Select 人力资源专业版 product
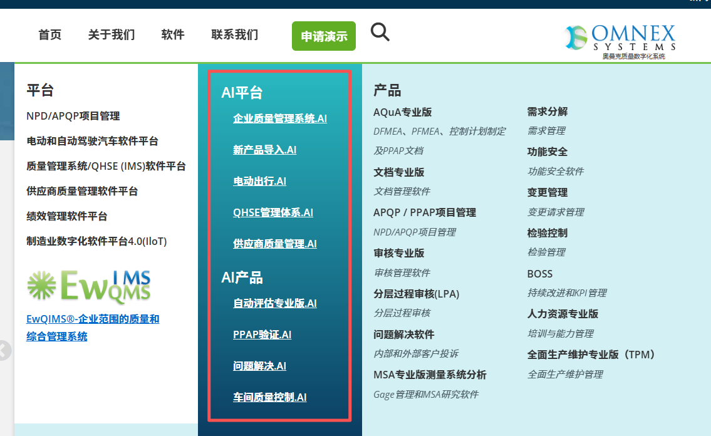 [563, 314]
